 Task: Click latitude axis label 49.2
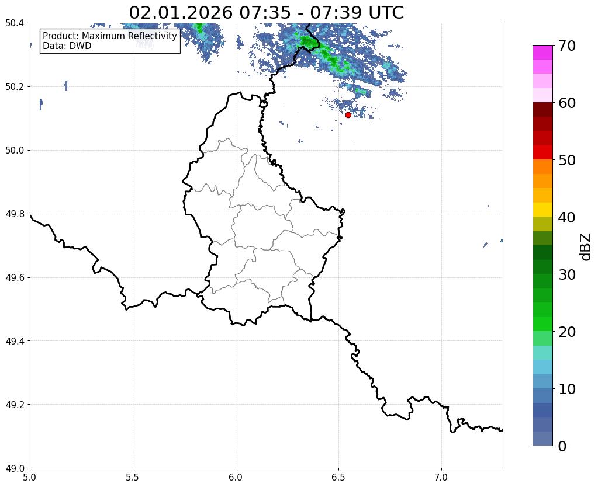click(15, 405)
